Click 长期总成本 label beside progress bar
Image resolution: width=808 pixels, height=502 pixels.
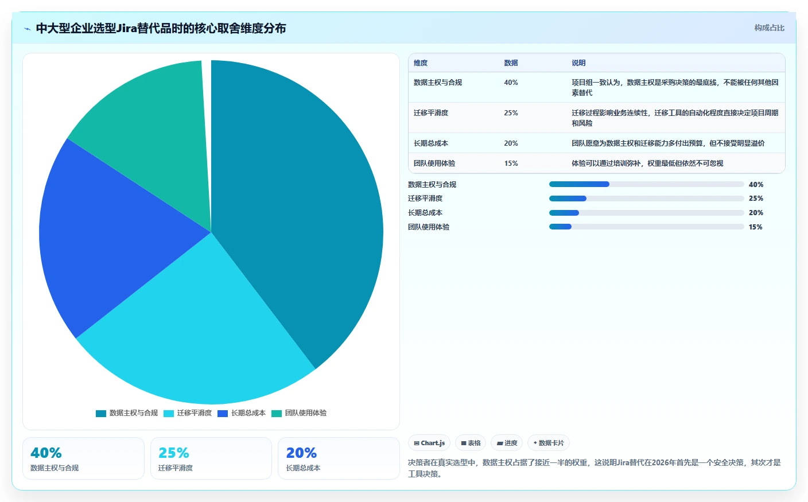[425, 213]
